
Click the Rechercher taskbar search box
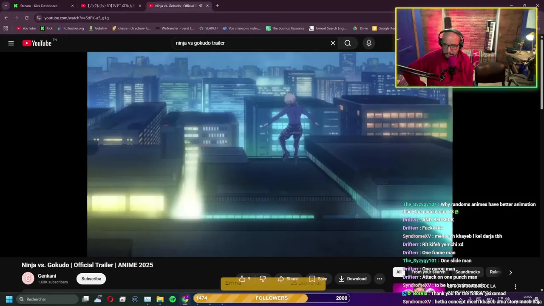point(47,299)
